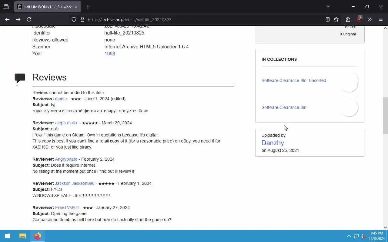Click 'Does it require internet' subject

click(x=73, y=165)
